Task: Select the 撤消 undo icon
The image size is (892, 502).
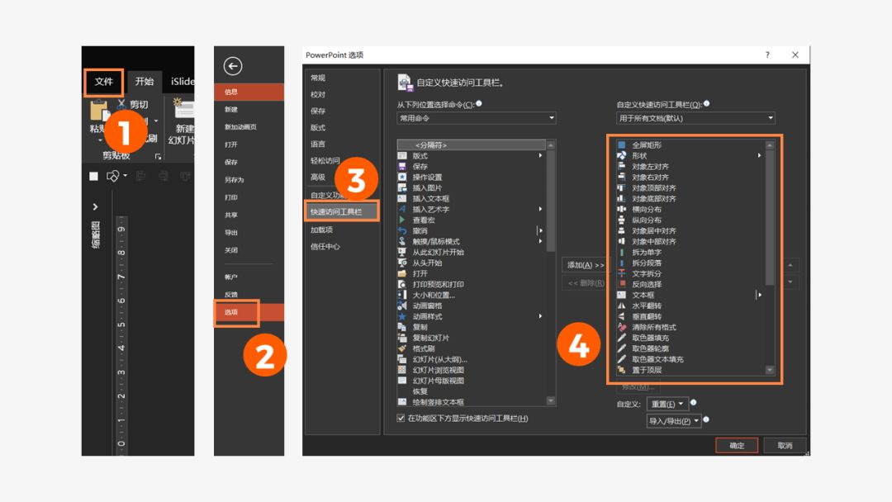Action: click(402, 231)
